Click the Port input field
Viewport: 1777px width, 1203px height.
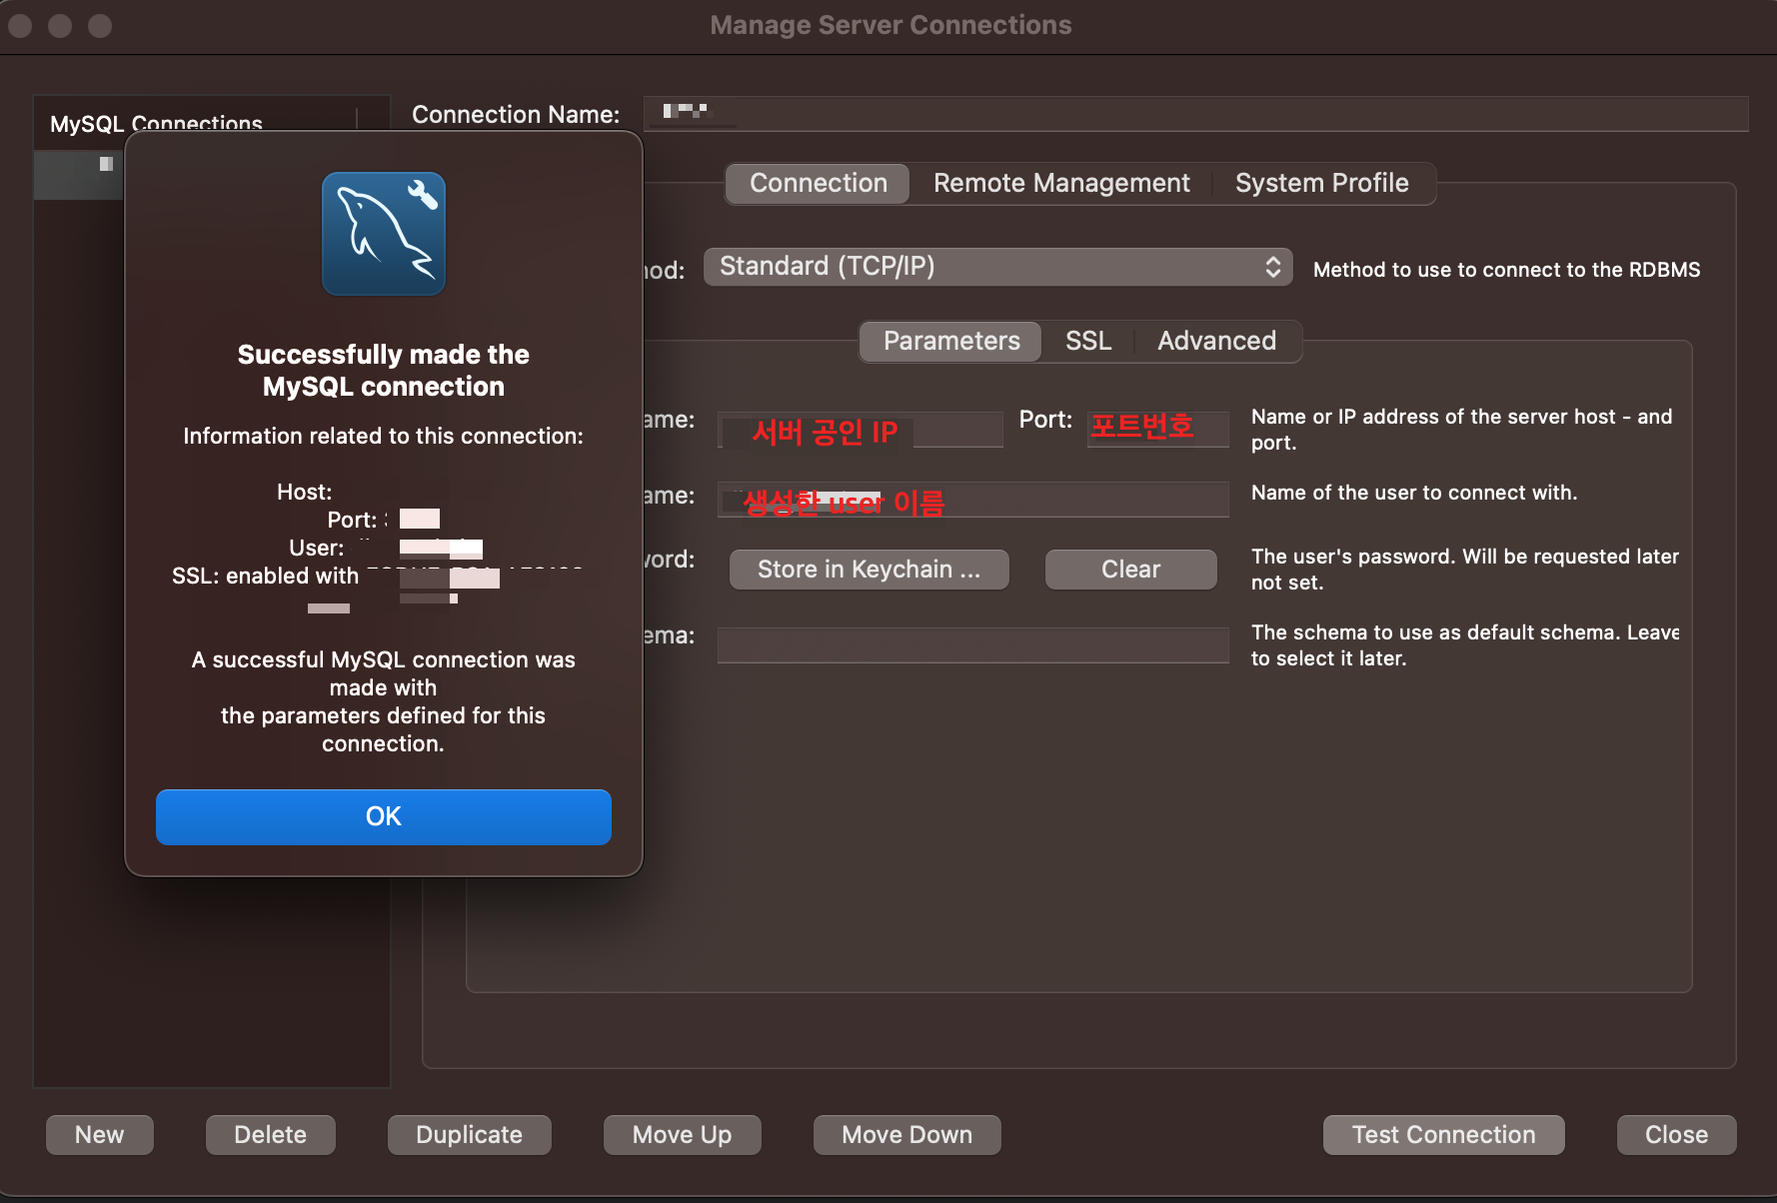click(1158, 430)
